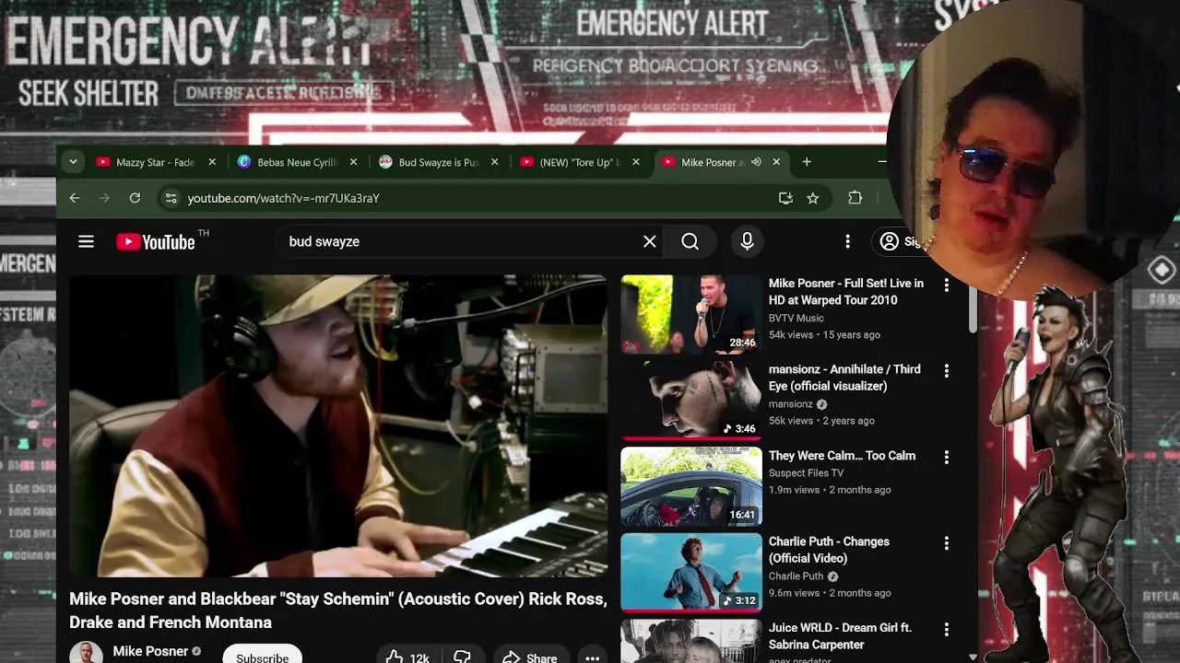Open a new browser tab with plus icon
Screen dimensions: 1180x663
[807, 162]
